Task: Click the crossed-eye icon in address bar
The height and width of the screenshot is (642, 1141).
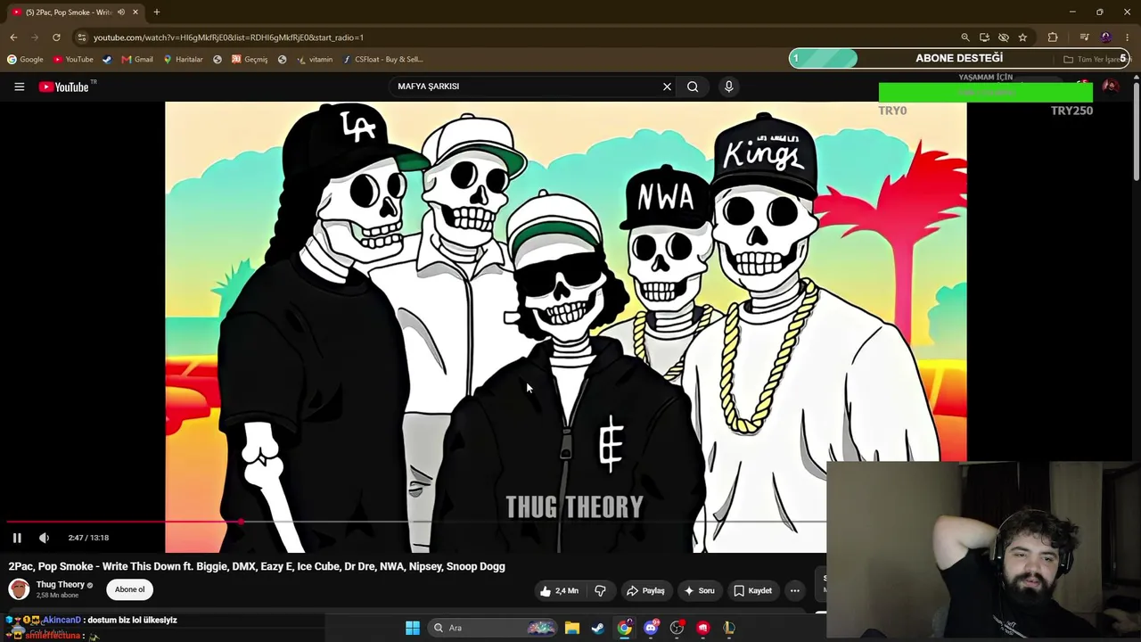Action: click(1004, 37)
